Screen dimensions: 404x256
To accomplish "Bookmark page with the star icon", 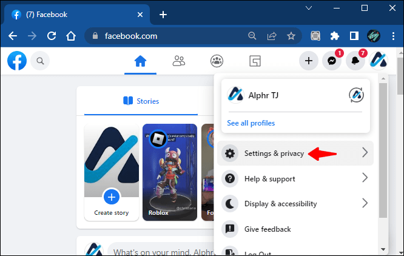I will click(x=291, y=36).
